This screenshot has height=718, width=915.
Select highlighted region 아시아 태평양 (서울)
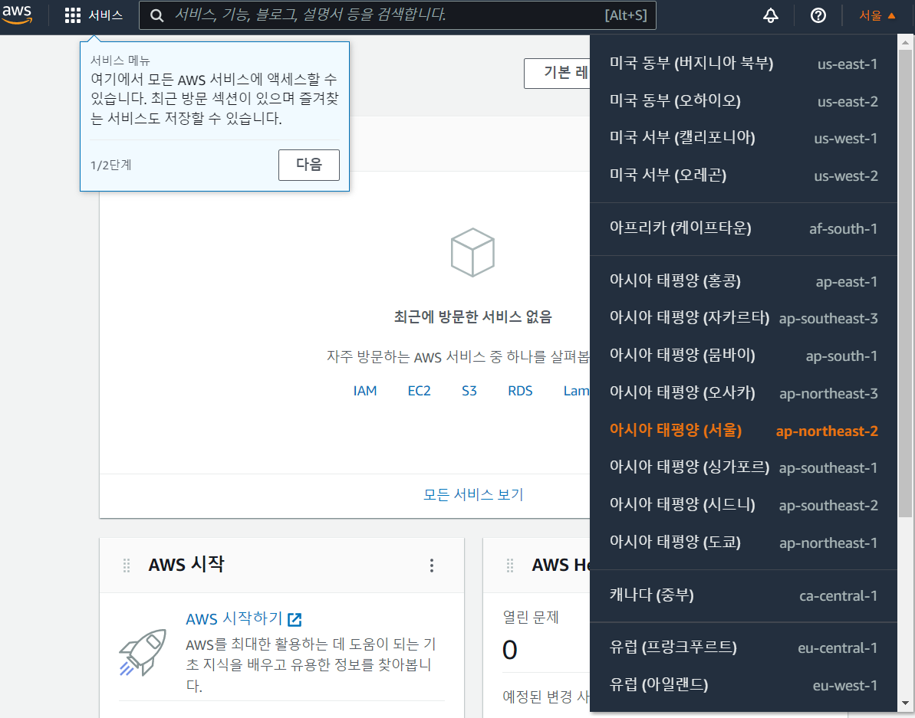click(x=743, y=431)
